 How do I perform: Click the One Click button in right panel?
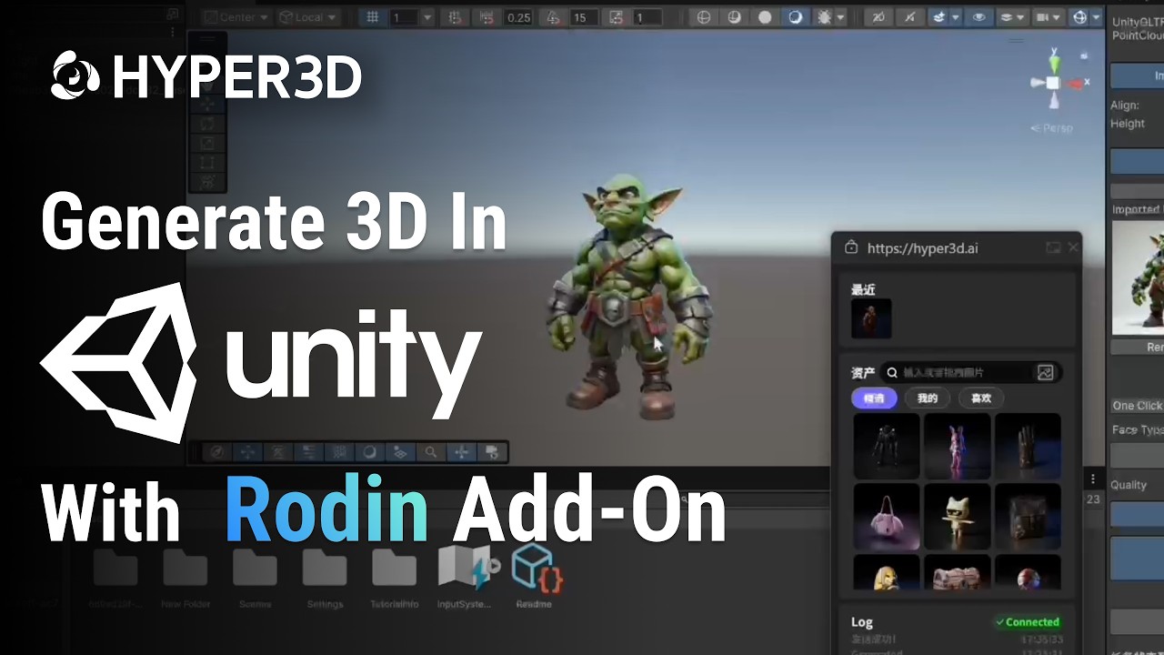(x=1137, y=406)
